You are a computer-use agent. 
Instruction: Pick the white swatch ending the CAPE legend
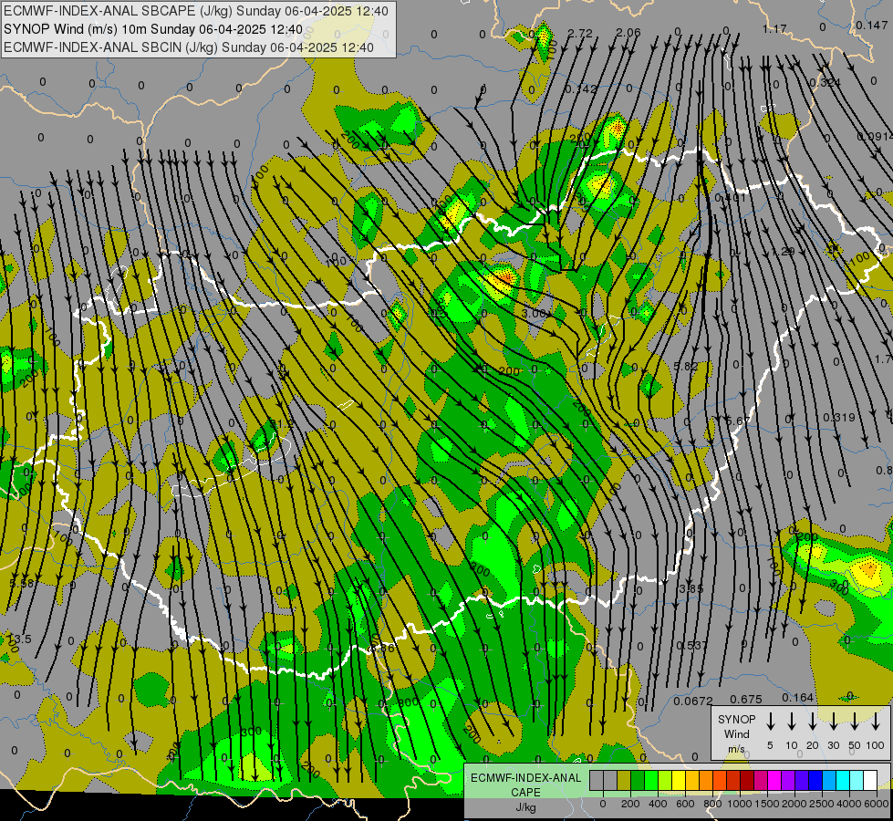[x=869, y=780]
